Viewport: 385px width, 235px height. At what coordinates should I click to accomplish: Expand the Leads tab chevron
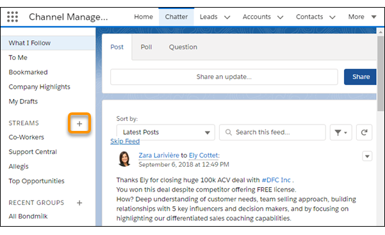[x=227, y=17]
